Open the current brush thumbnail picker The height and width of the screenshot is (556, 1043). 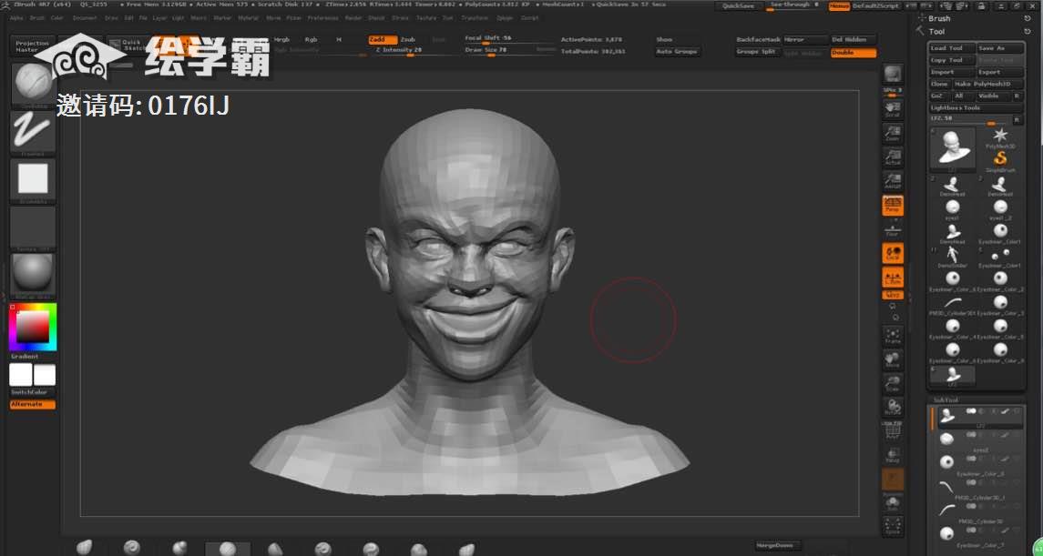coord(33,86)
